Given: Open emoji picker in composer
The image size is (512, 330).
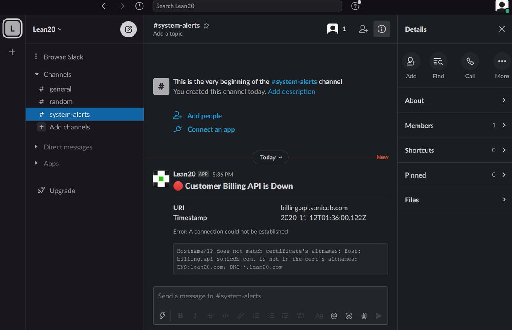Looking at the screenshot, I should point(349,316).
